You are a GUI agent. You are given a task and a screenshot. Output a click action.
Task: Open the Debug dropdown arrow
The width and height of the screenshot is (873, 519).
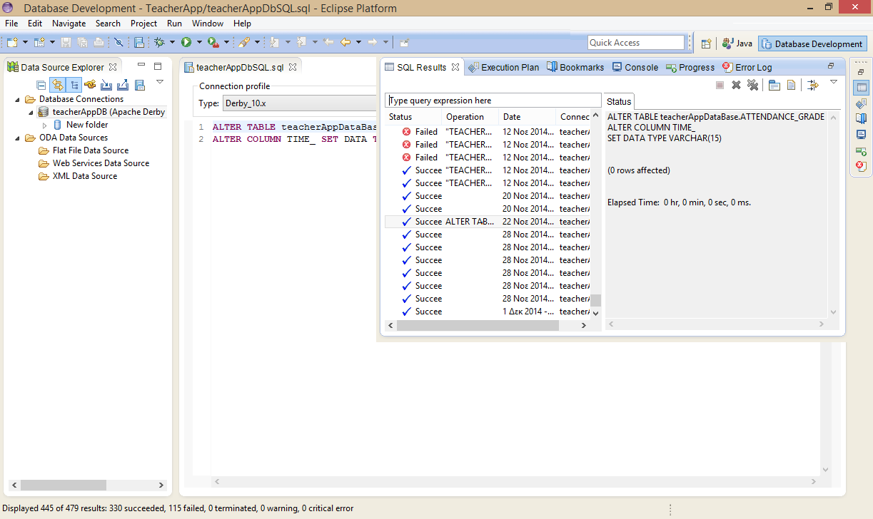[x=171, y=43]
